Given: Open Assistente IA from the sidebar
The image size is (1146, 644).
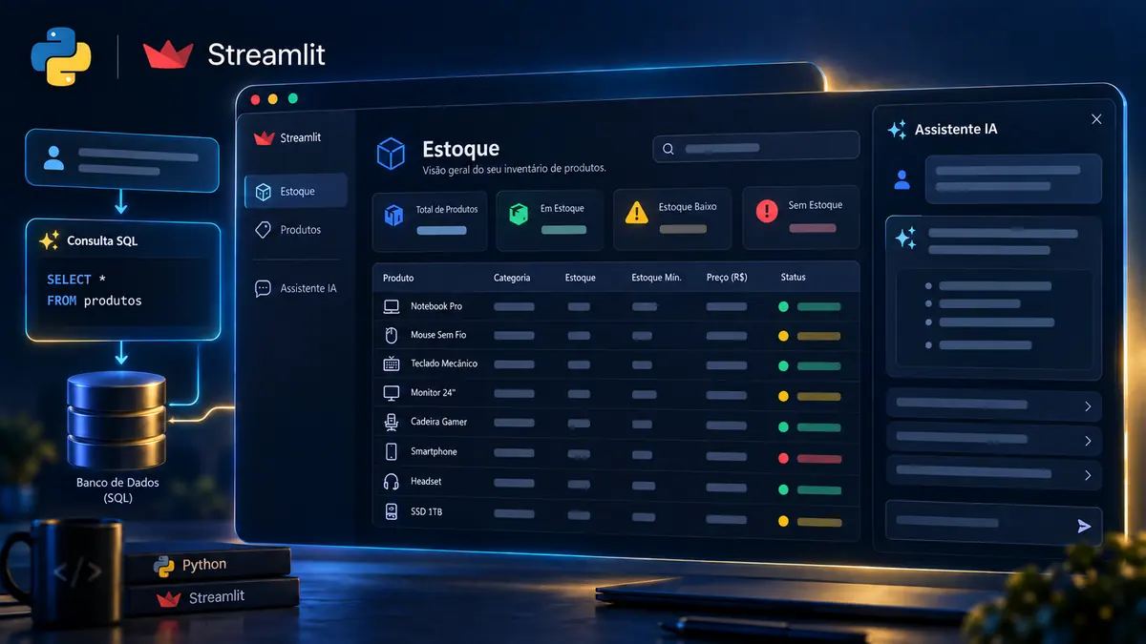Looking at the screenshot, I should point(295,288).
